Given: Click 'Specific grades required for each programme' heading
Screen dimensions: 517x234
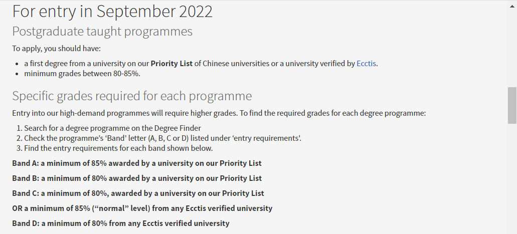Looking at the screenshot, I should (132, 96).
